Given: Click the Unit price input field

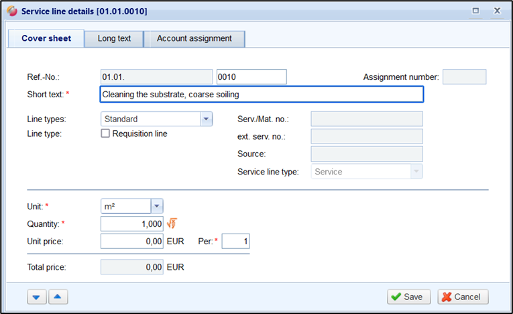Looking at the screenshot, I should pyautogui.click(x=131, y=241).
